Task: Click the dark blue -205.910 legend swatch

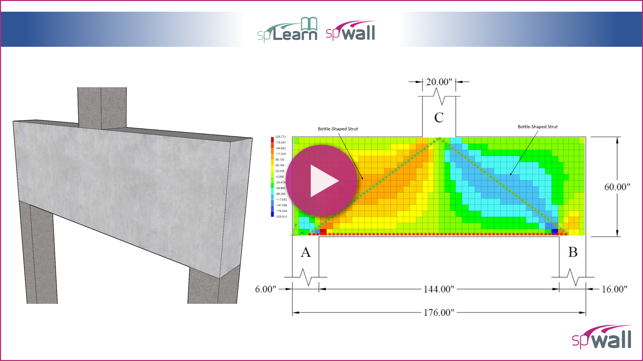Action: (272, 214)
